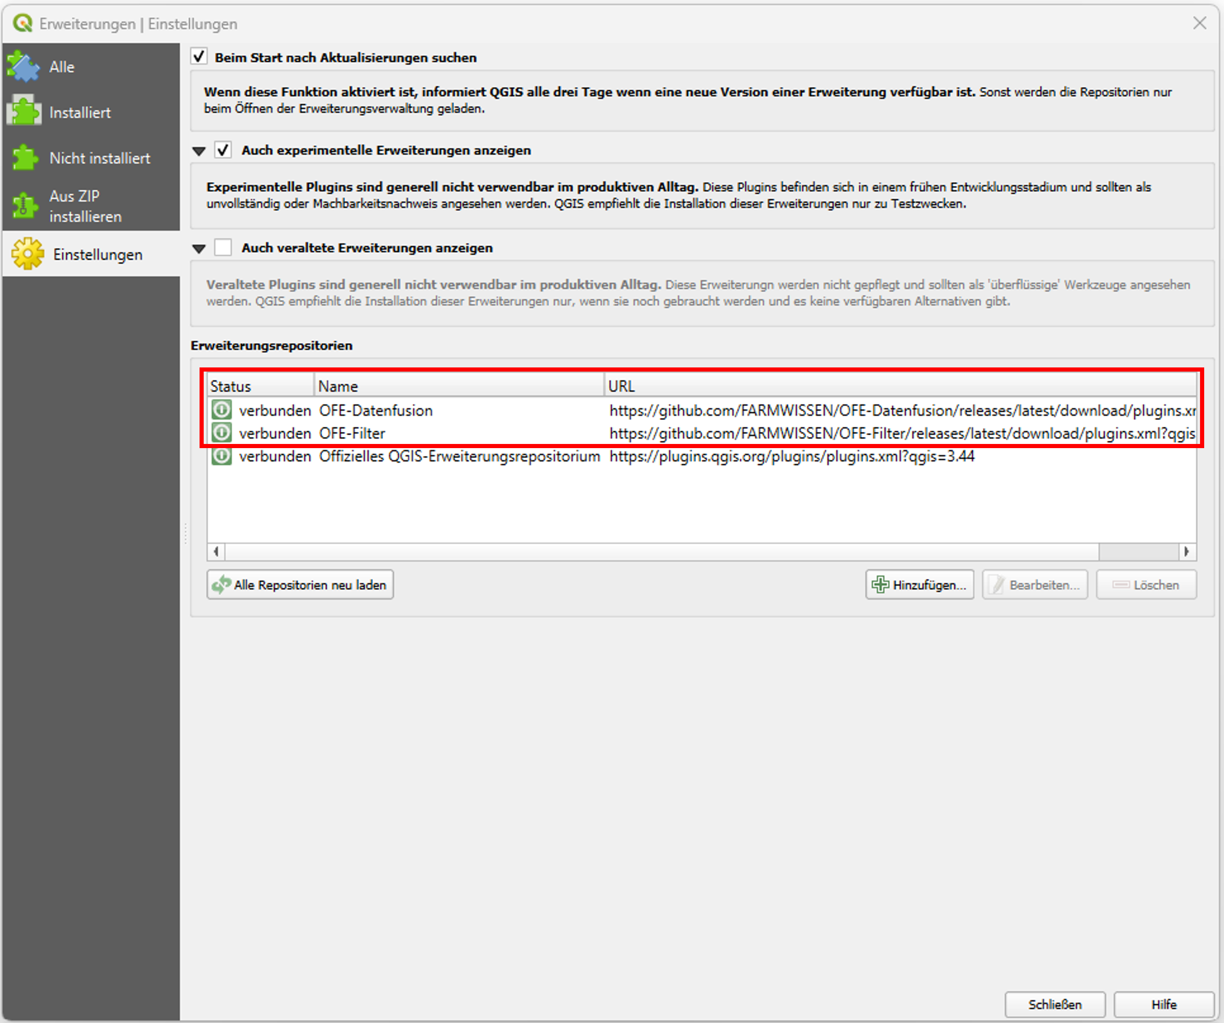Click the blue puzzle 'Alle' icon
Viewport: 1224px width, 1023px height.
[24, 66]
